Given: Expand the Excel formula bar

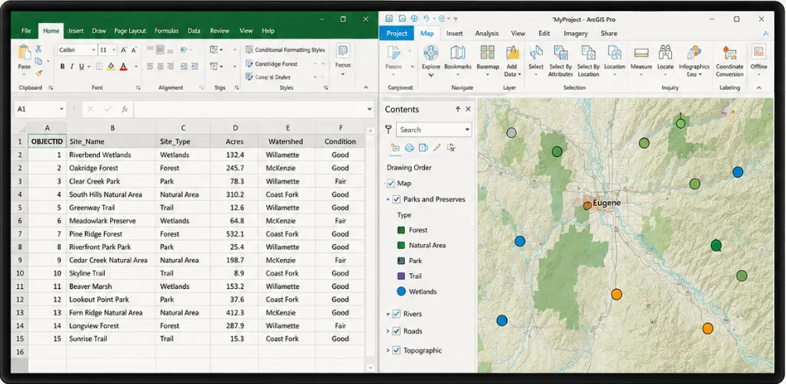Looking at the screenshot, I should (x=370, y=108).
